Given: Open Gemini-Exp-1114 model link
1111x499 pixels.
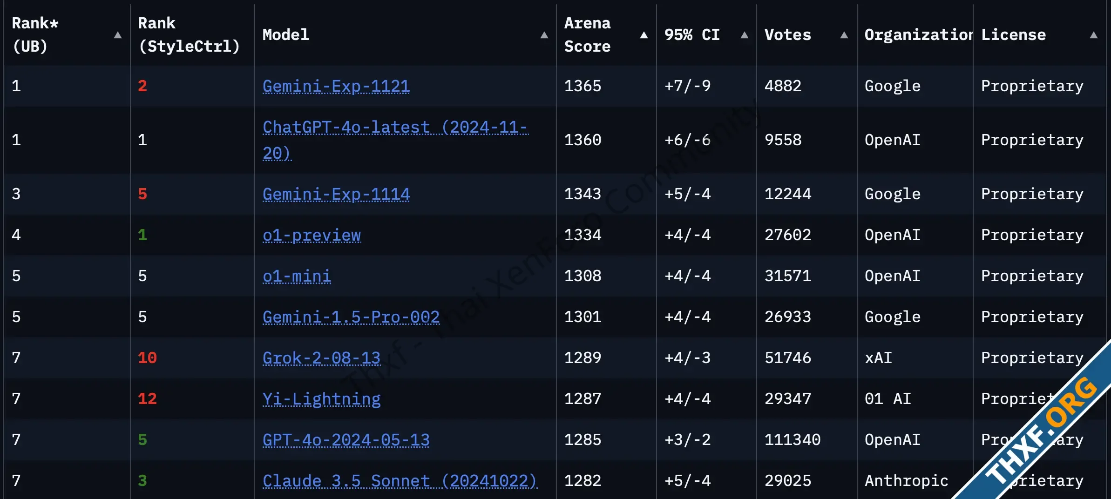Looking at the screenshot, I should coord(336,194).
